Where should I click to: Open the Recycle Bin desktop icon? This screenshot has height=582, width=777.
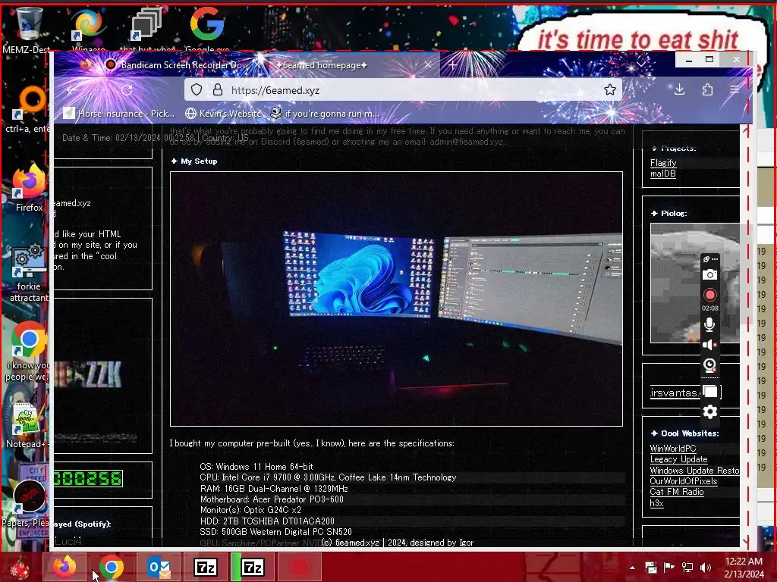pyautogui.click(x=28, y=28)
